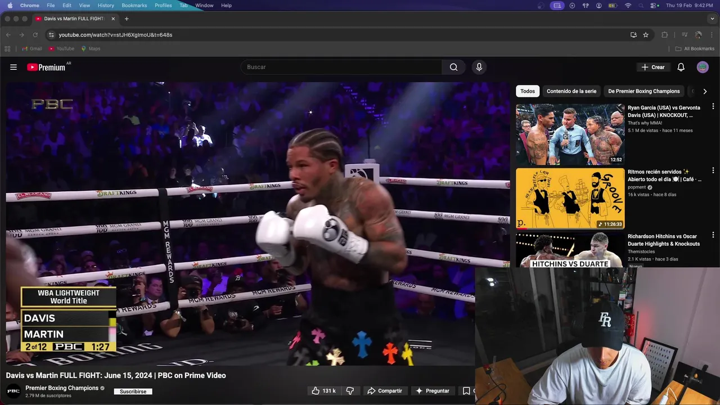Open Maps bookmark
The width and height of the screenshot is (720, 405).
(x=91, y=48)
